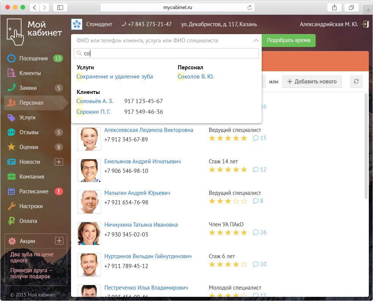Collapse the search dropdown chevron
The height and width of the screenshot is (301, 373).
pos(256,41)
